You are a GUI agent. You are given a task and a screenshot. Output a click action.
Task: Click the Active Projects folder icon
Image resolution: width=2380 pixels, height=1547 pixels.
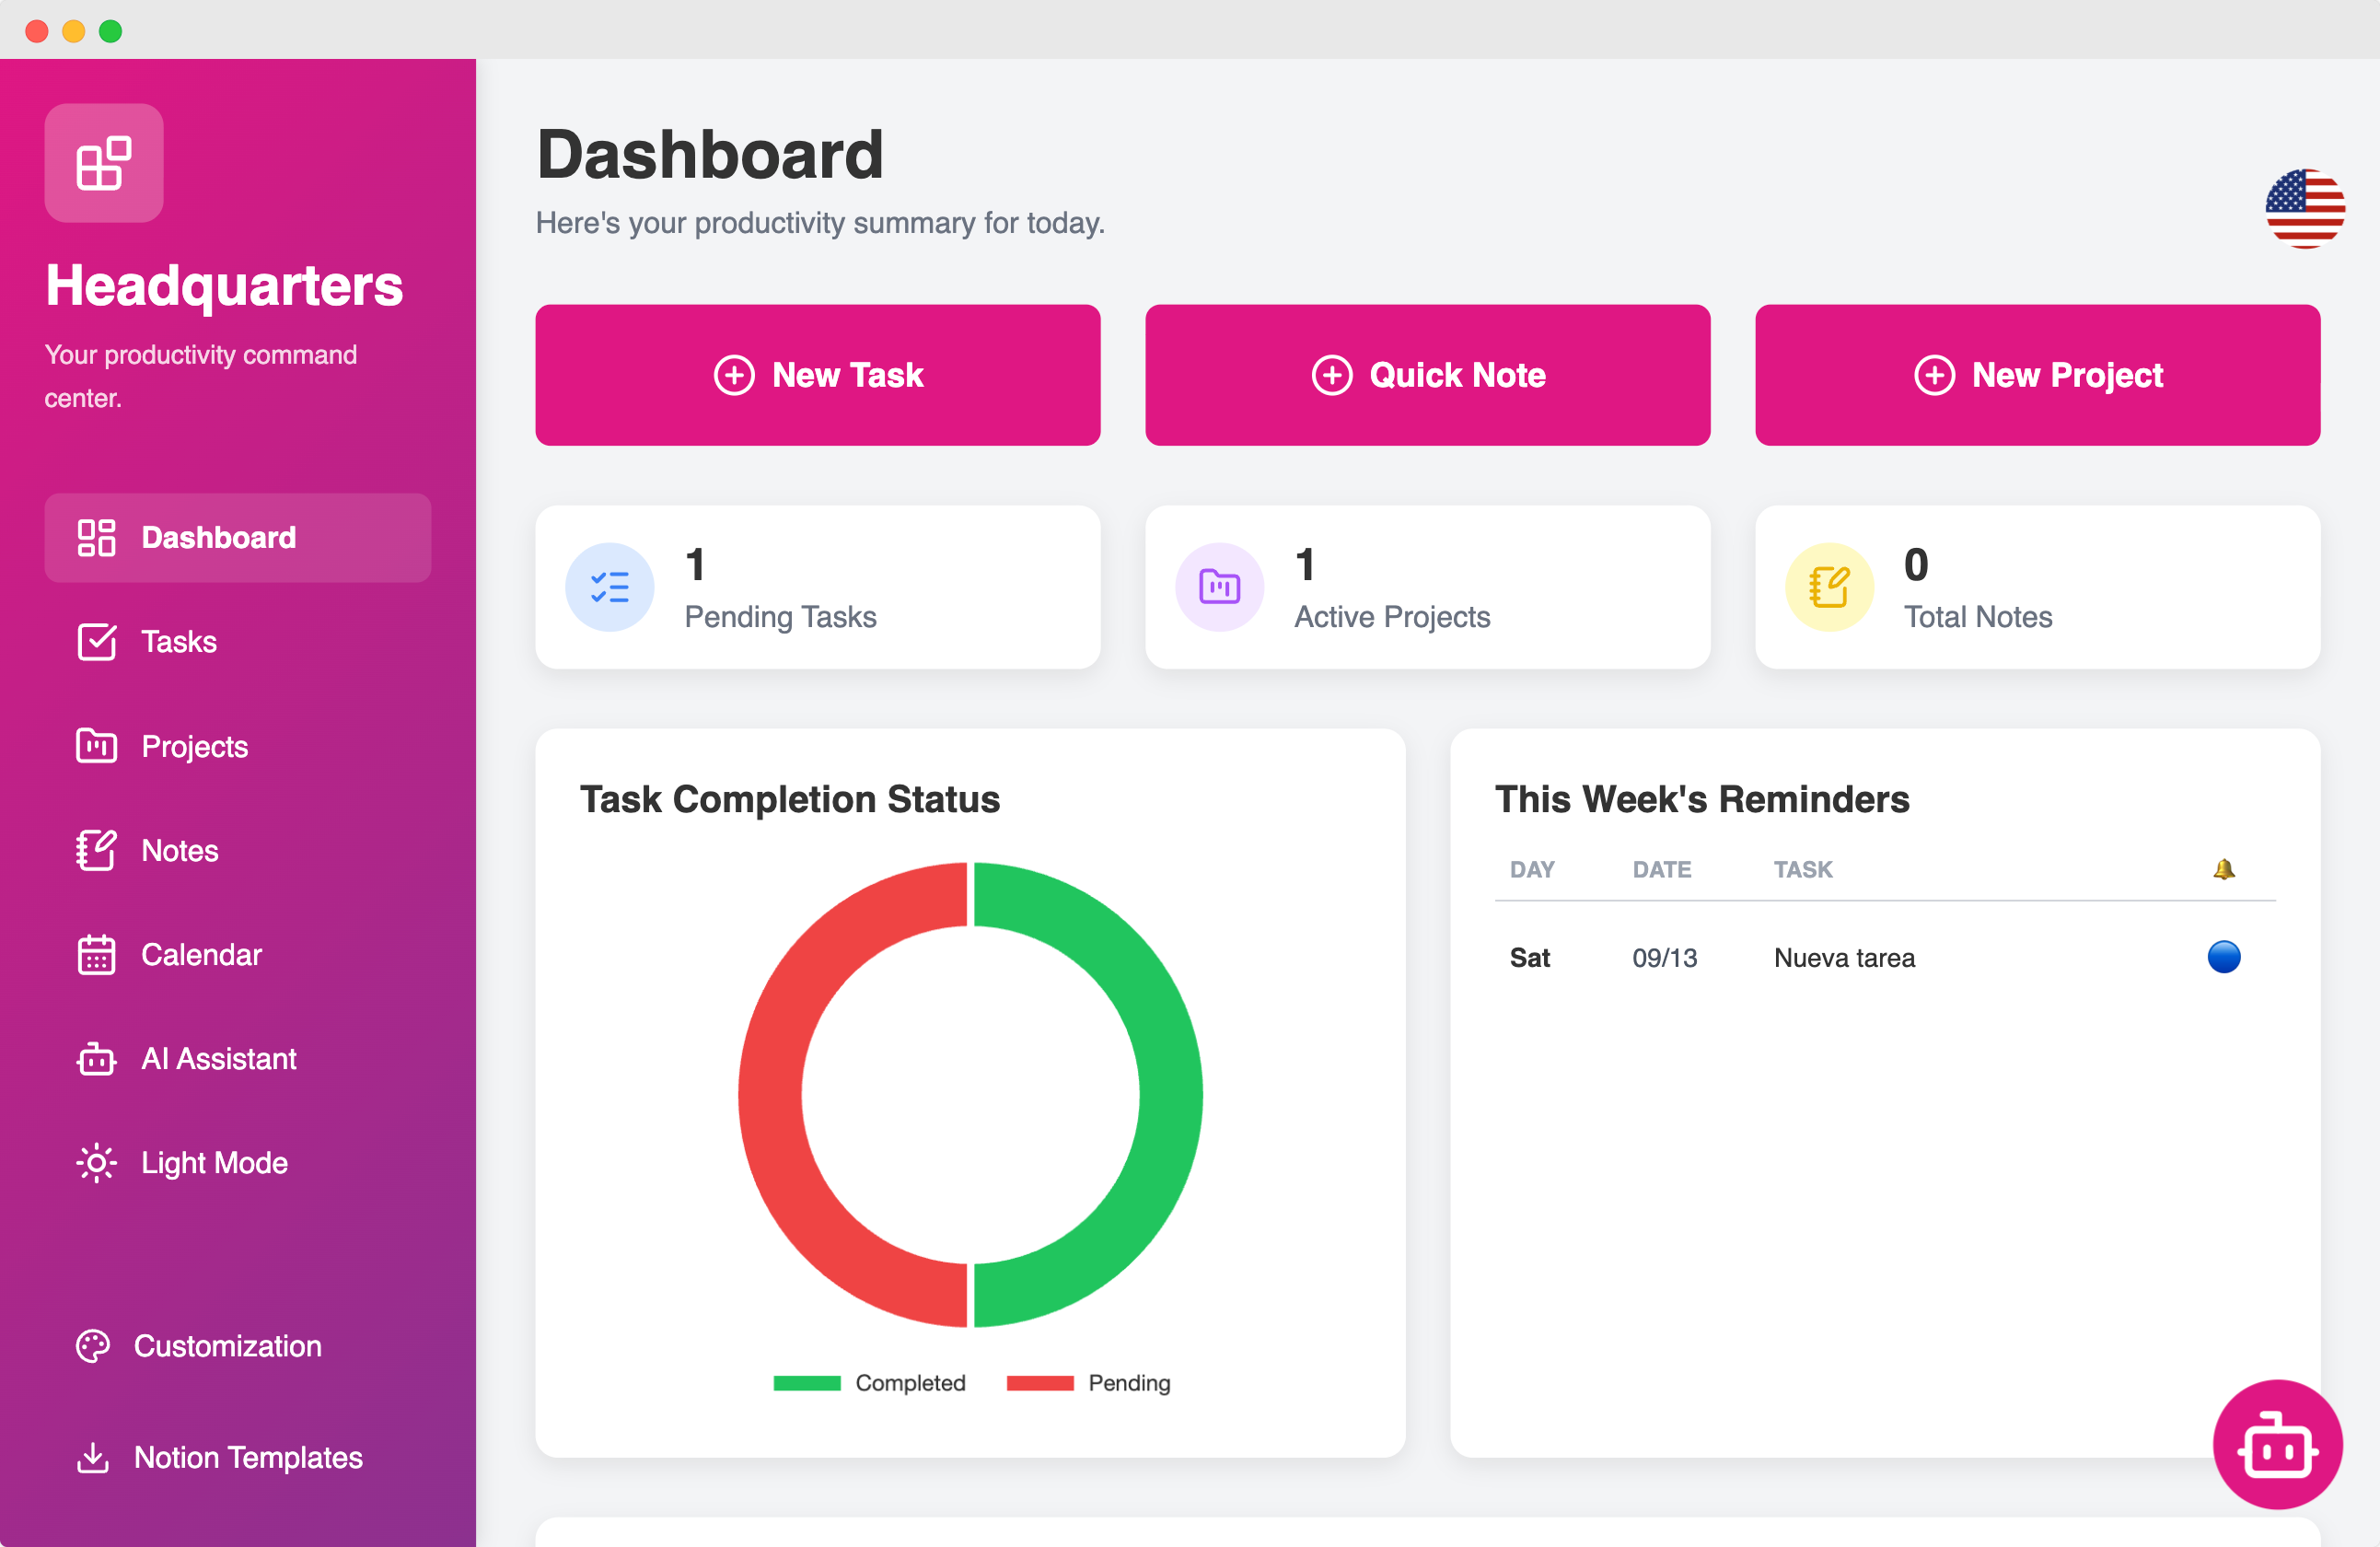tap(1218, 587)
